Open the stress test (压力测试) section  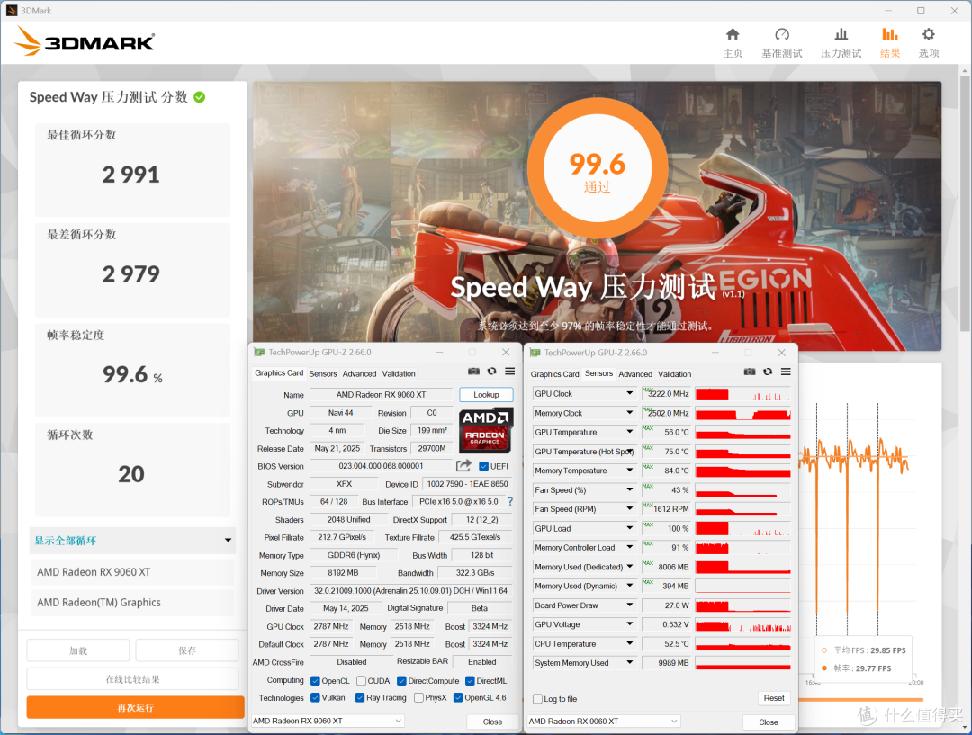(841, 43)
